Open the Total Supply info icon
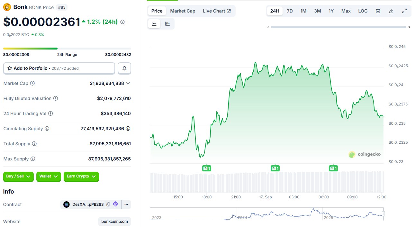 tap(34, 144)
